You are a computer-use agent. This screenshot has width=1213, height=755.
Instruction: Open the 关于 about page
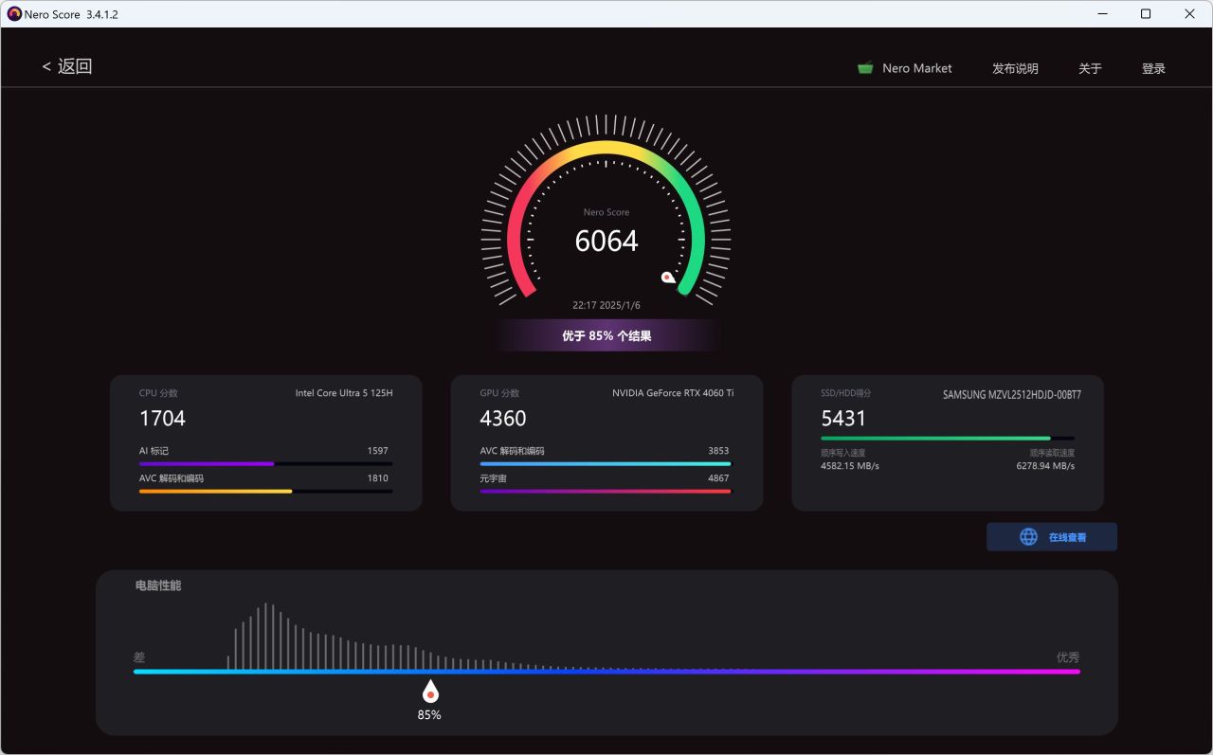(1090, 68)
